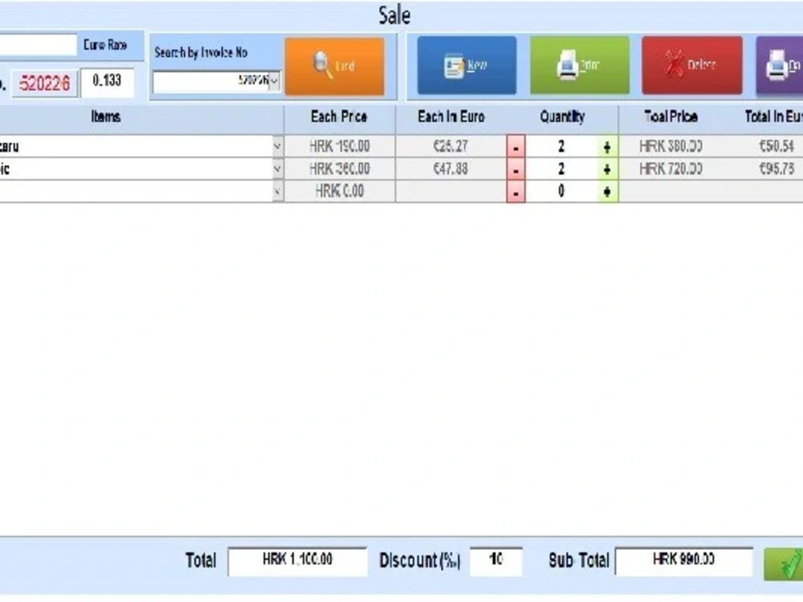Click the €47.88 cell
This screenshot has height=602, width=803.
tap(450, 169)
